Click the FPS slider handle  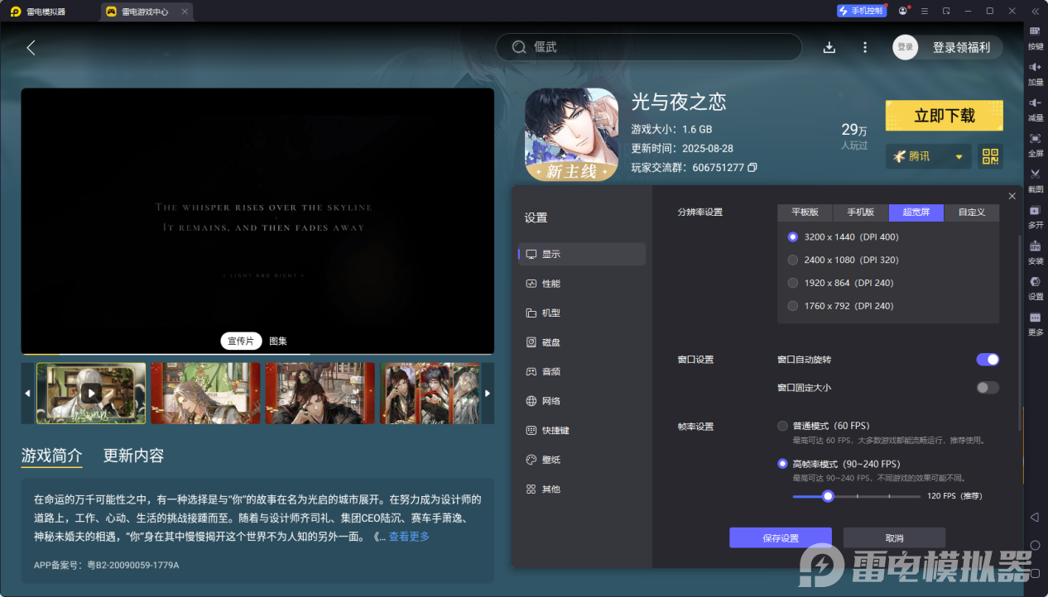point(828,496)
